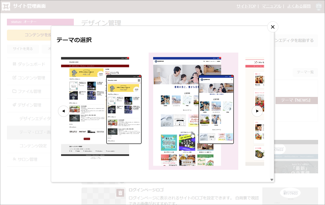Click the サイト管理画面 header title

30,6
